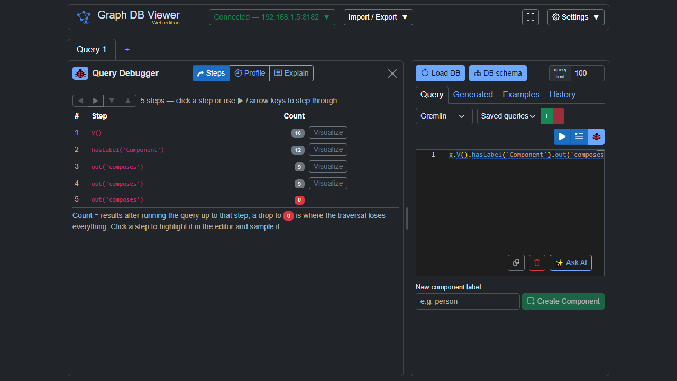Step forward with right arrow button
The width and height of the screenshot is (677, 381).
(96, 101)
